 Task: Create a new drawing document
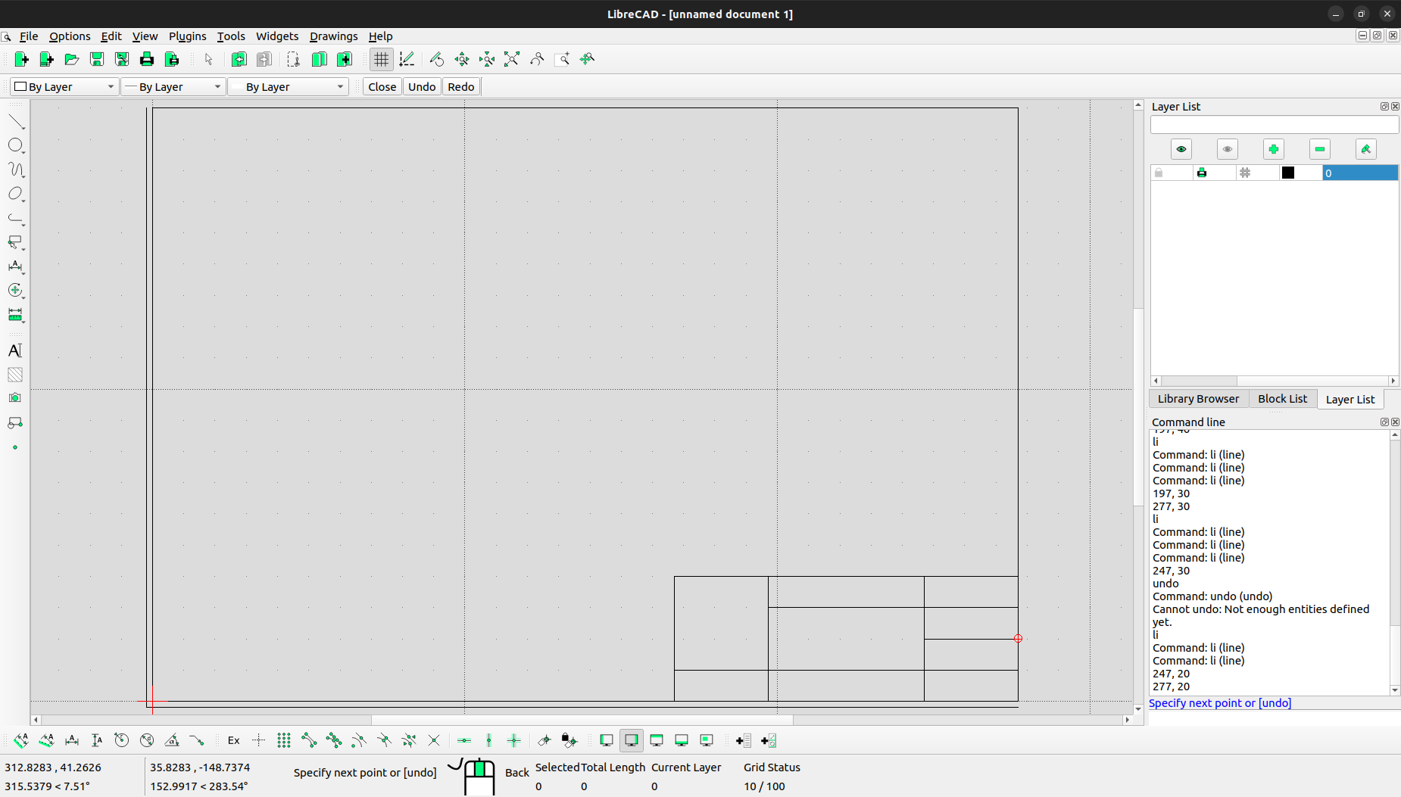coord(21,59)
